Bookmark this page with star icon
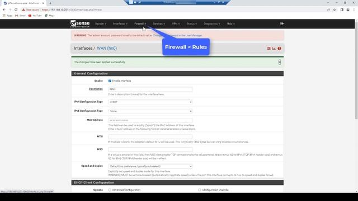358x201 pixels. click(x=335, y=10)
